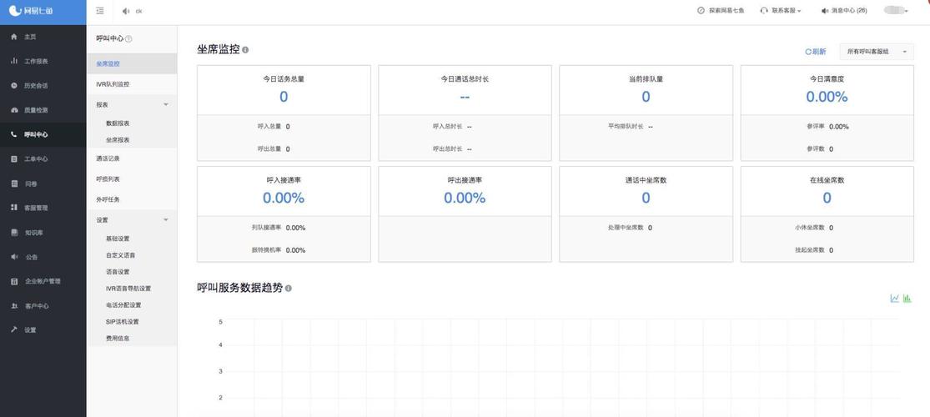Expand the 联系客服 dropdown in header
The image size is (930, 417).
(781, 11)
